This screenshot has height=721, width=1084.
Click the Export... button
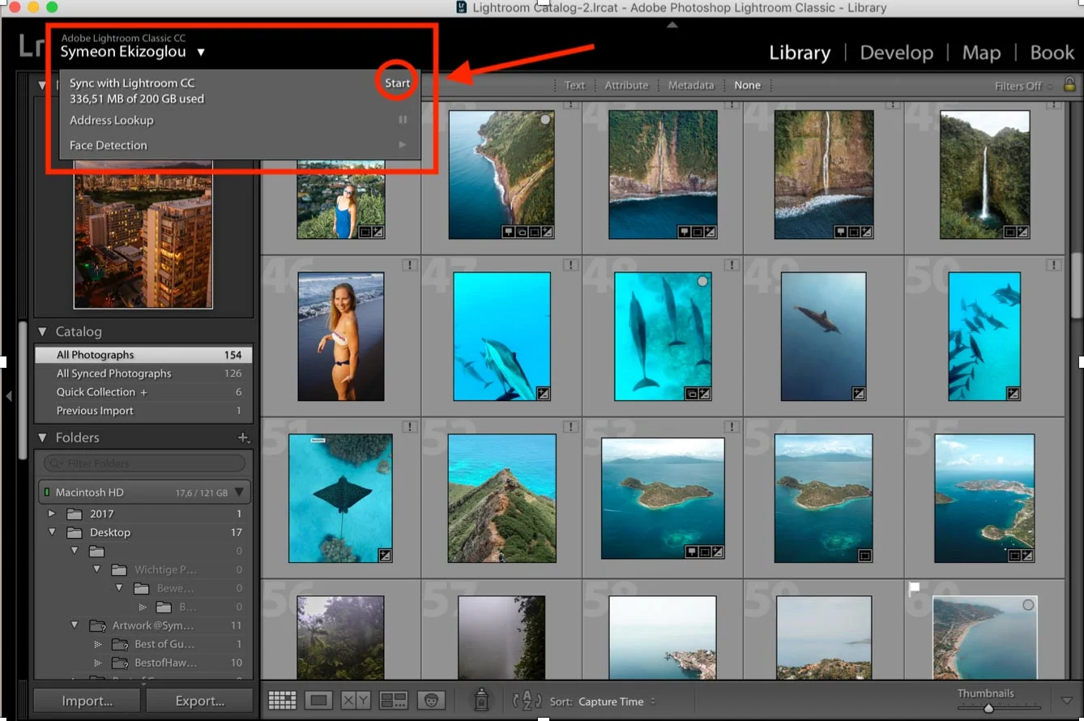[200, 701]
